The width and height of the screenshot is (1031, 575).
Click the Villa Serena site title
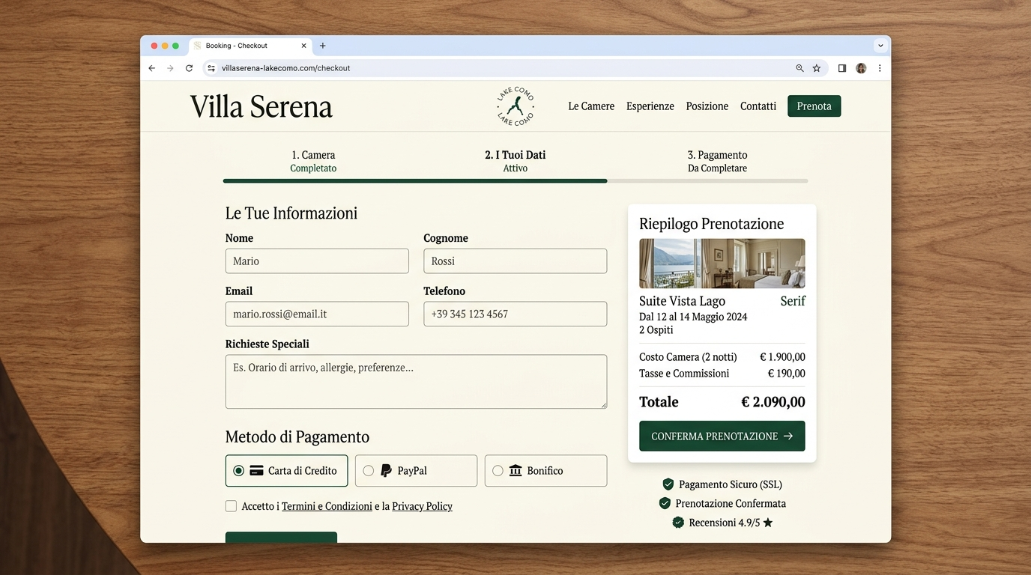[261, 106]
